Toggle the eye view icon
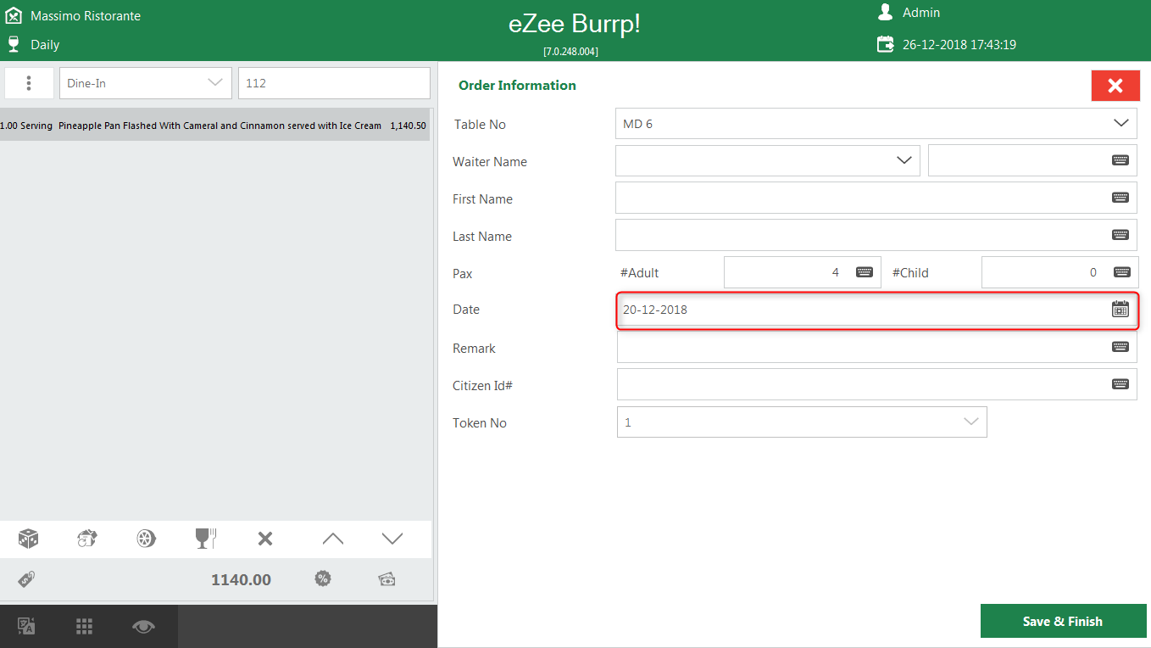This screenshot has width=1151, height=648. click(x=143, y=627)
